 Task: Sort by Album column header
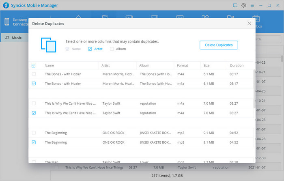point(144,66)
